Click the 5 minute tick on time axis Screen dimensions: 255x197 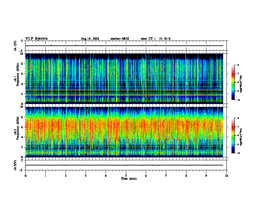pos(126,176)
